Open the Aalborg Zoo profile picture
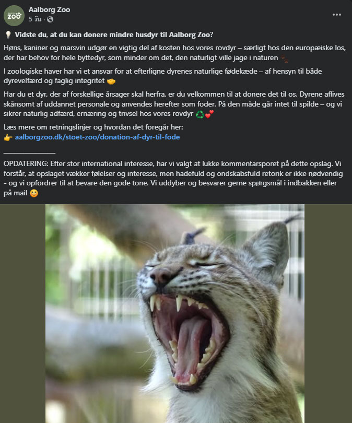Screen dimensions: 352x423 coord(14,15)
